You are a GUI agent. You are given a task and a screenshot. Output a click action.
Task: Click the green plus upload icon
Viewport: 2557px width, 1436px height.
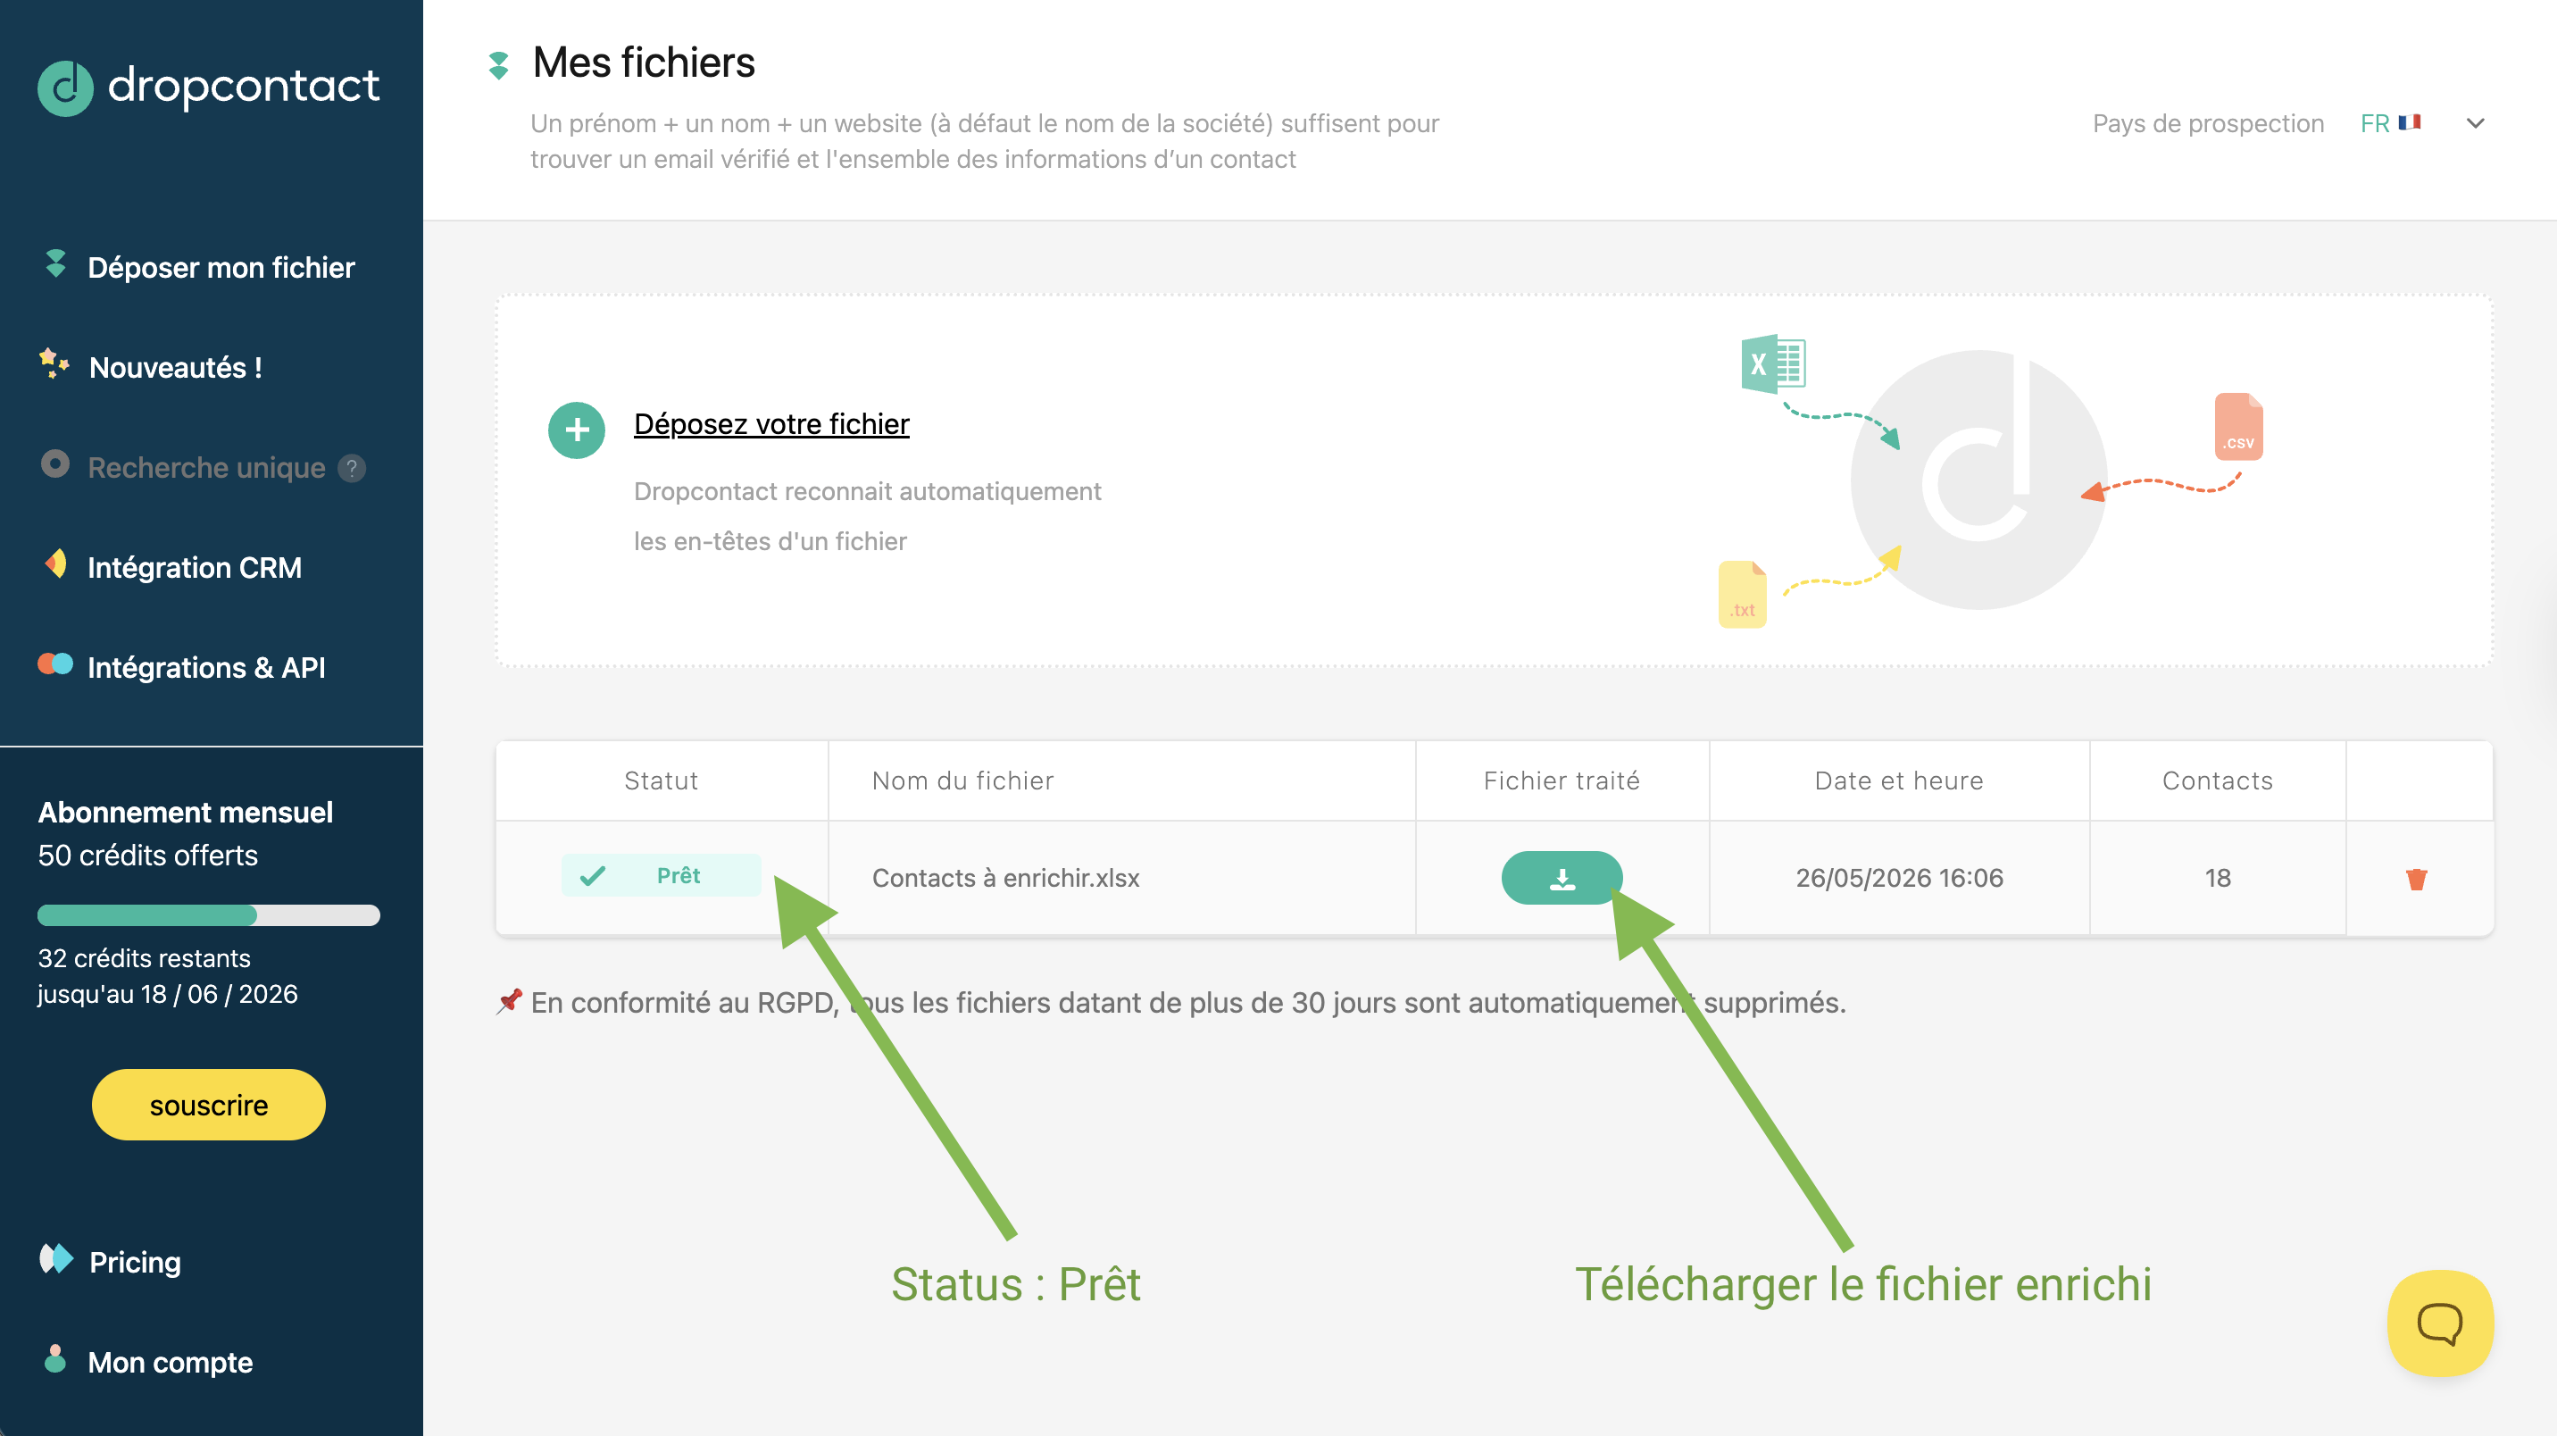(x=577, y=430)
